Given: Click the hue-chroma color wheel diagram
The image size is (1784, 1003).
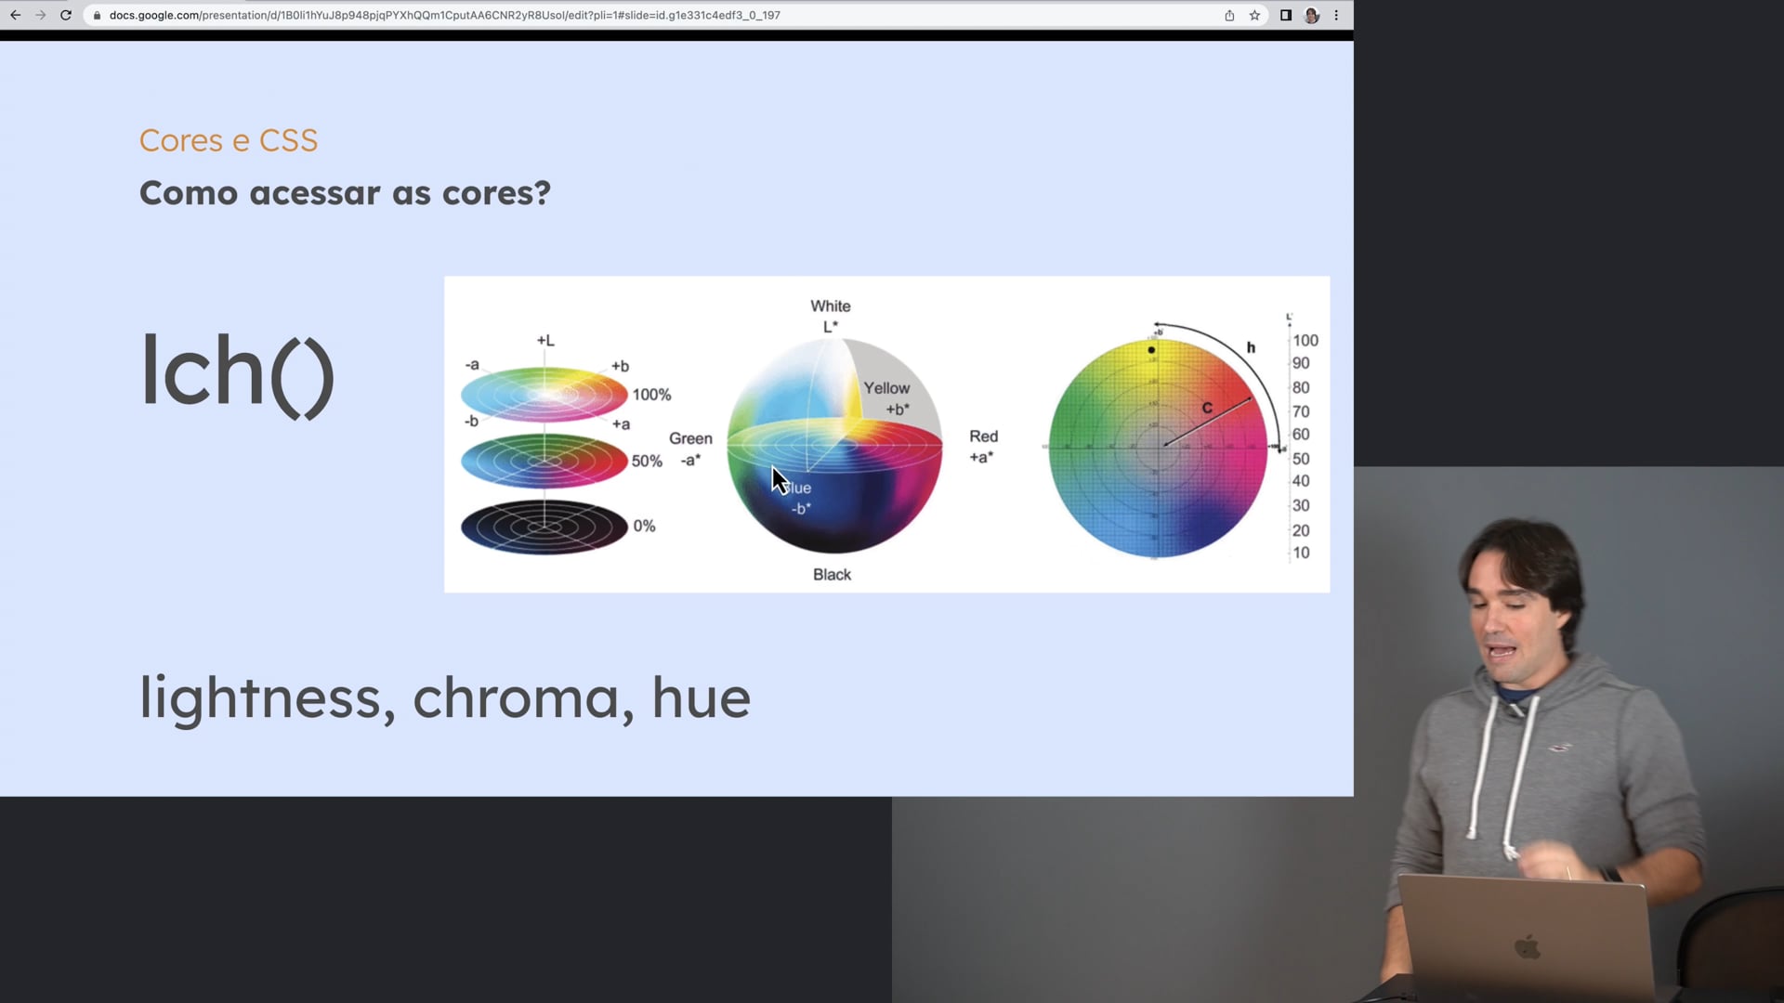Looking at the screenshot, I should tap(1158, 449).
